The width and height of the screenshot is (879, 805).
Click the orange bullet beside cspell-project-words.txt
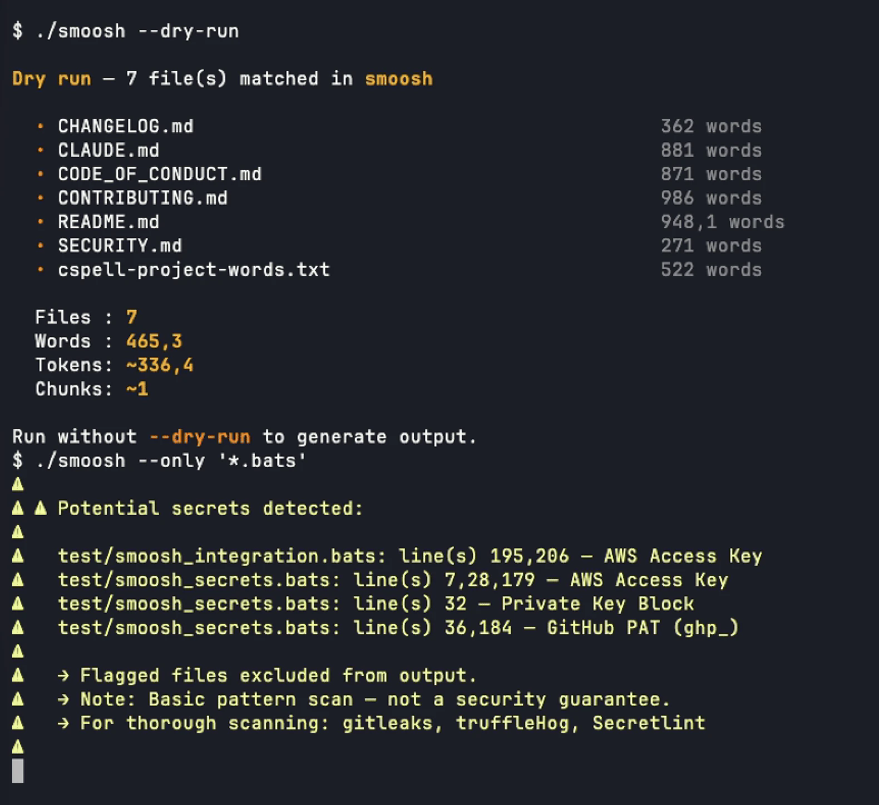(x=40, y=270)
